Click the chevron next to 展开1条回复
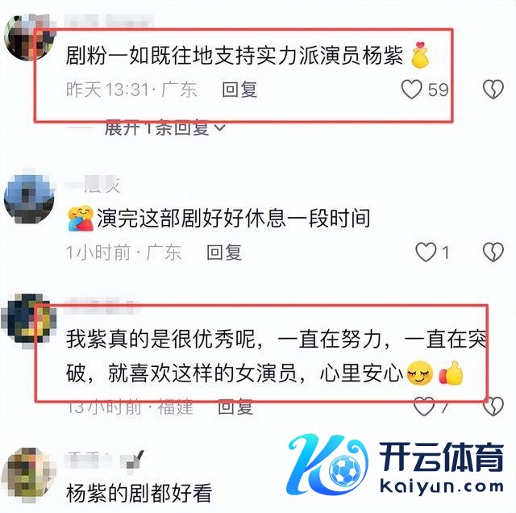 (x=219, y=127)
